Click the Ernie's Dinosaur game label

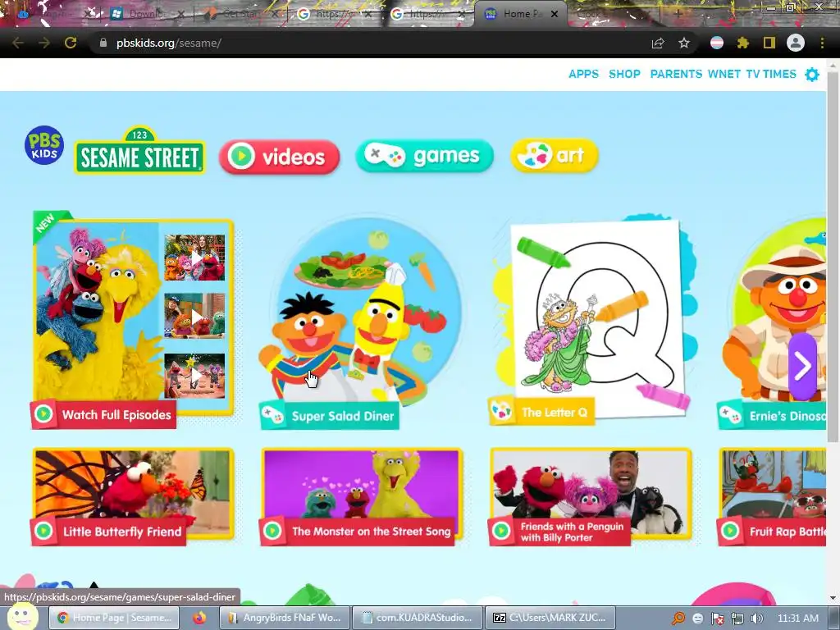coord(787,416)
